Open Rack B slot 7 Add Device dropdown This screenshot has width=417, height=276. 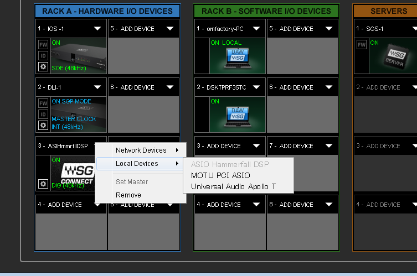329,146
